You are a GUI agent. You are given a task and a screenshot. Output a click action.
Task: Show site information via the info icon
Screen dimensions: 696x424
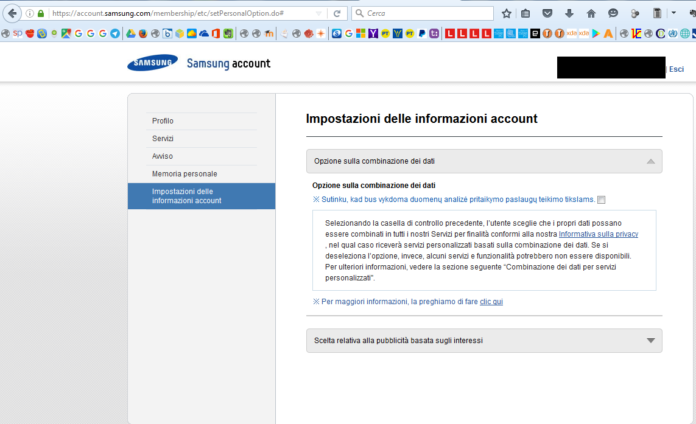tap(30, 13)
